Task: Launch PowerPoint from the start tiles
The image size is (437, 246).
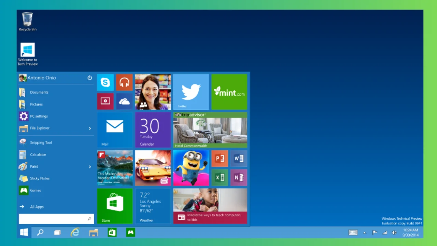Action: (220, 159)
